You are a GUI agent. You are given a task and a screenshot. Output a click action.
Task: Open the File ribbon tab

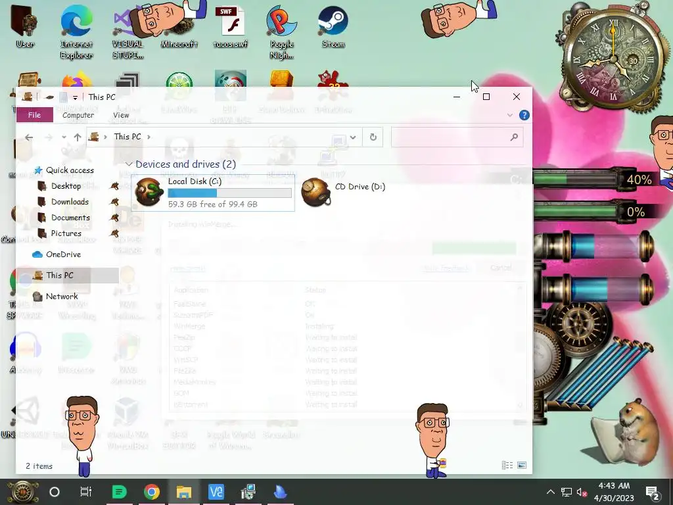34,115
